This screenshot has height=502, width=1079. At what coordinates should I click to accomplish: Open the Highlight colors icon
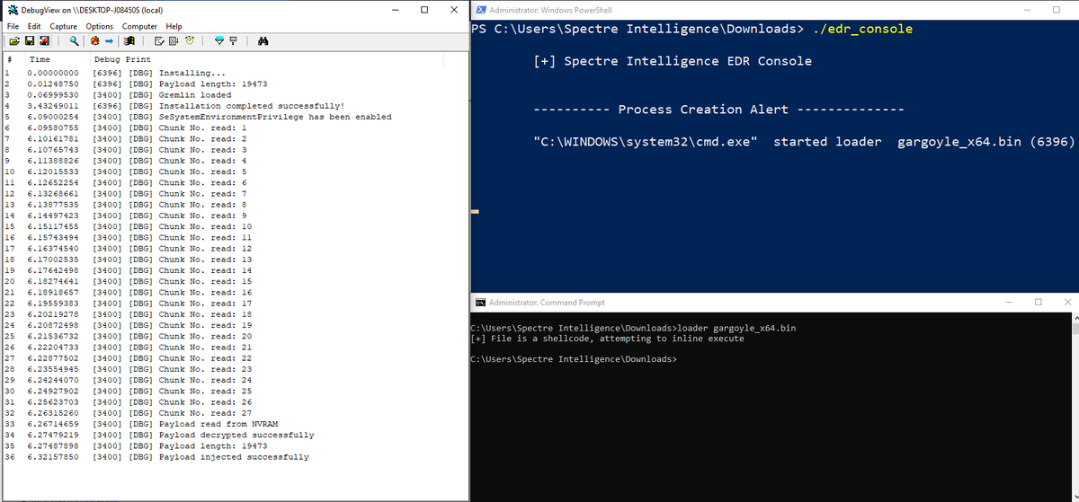233,40
